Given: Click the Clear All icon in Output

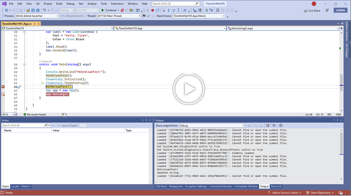Looking at the screenshot, I should tap(267, 126).
